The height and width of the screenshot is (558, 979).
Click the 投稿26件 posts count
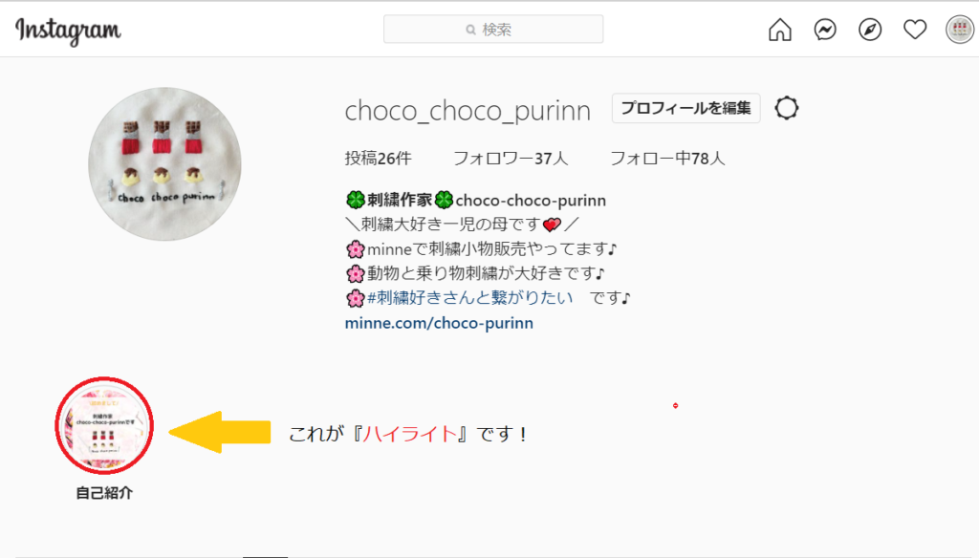point(379,159)
